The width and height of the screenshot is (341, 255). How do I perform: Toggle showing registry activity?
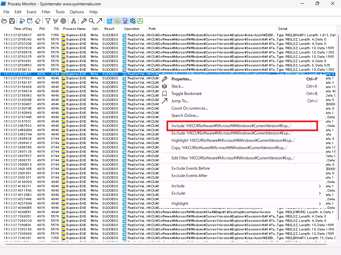[110, 21]
